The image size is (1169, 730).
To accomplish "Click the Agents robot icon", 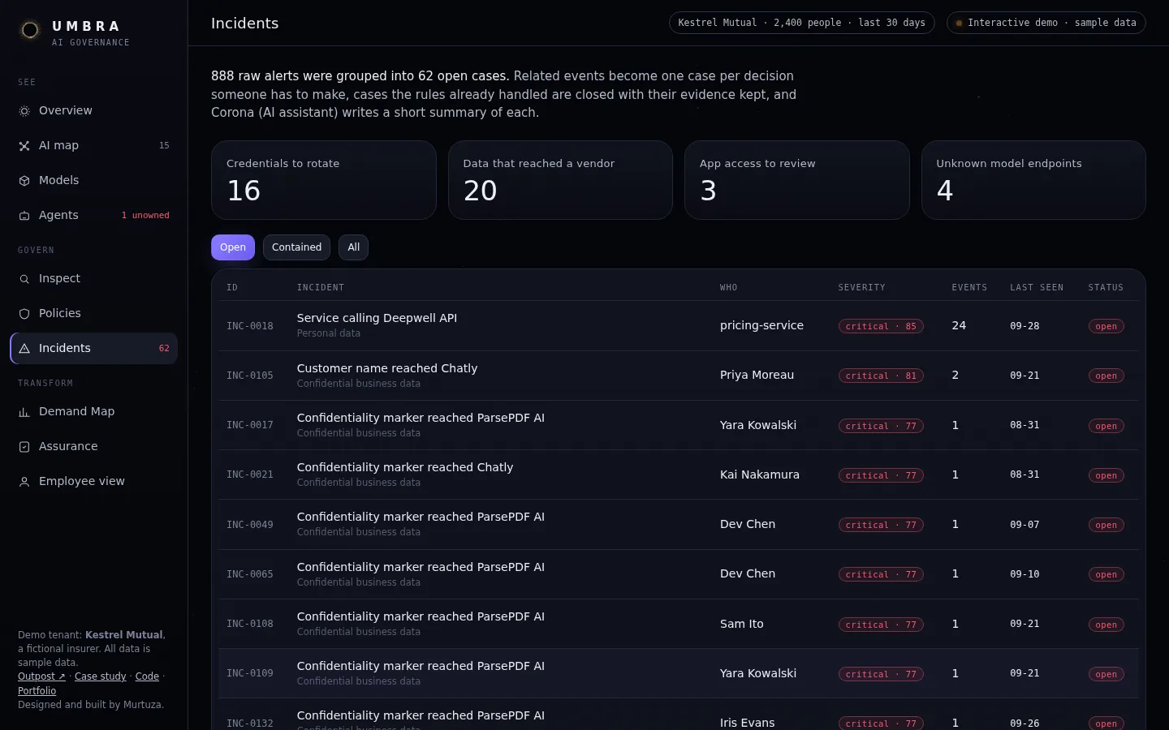I will (24, 216).
